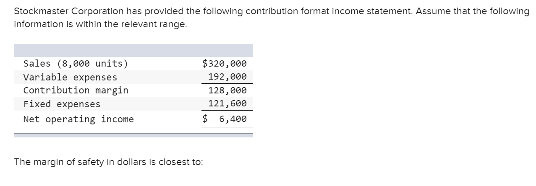This screenshot has height=186, width=536.
Task: Click the dollar sign beside 6,400
Action: 205,119
